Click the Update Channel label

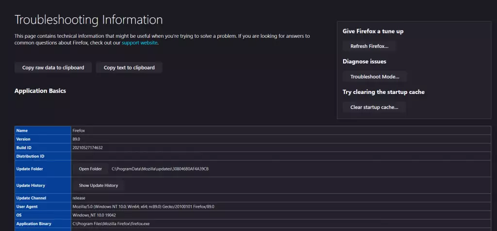point(31,198)
